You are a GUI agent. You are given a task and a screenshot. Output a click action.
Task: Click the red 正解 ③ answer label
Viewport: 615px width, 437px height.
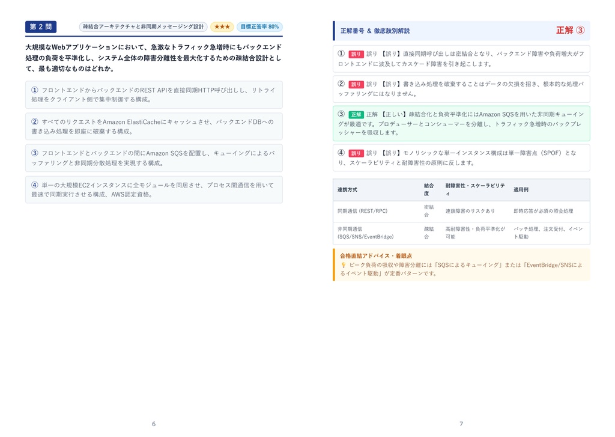click(x=571, y=30)
